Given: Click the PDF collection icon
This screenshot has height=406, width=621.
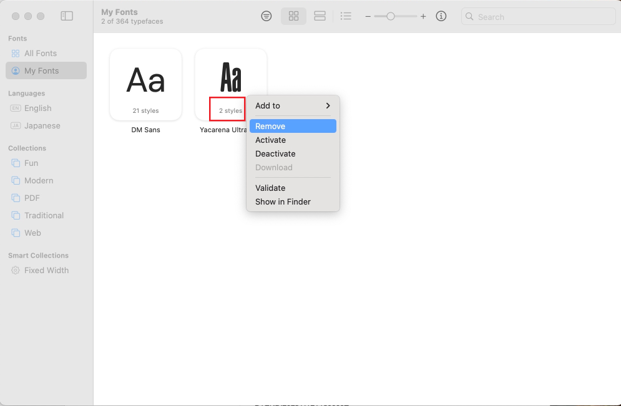Looking at the screenshot, I should click(x=16, y=198).
